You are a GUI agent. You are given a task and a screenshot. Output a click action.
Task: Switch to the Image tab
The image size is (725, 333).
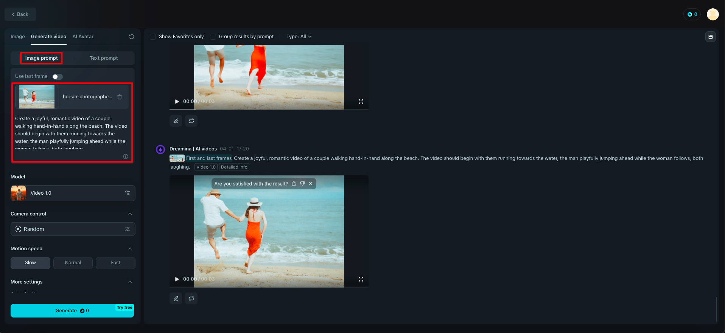18,37
